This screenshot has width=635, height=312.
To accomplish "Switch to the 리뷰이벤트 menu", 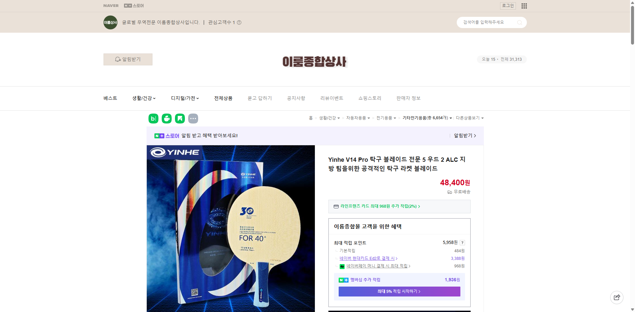I will (x=332, y=98).
